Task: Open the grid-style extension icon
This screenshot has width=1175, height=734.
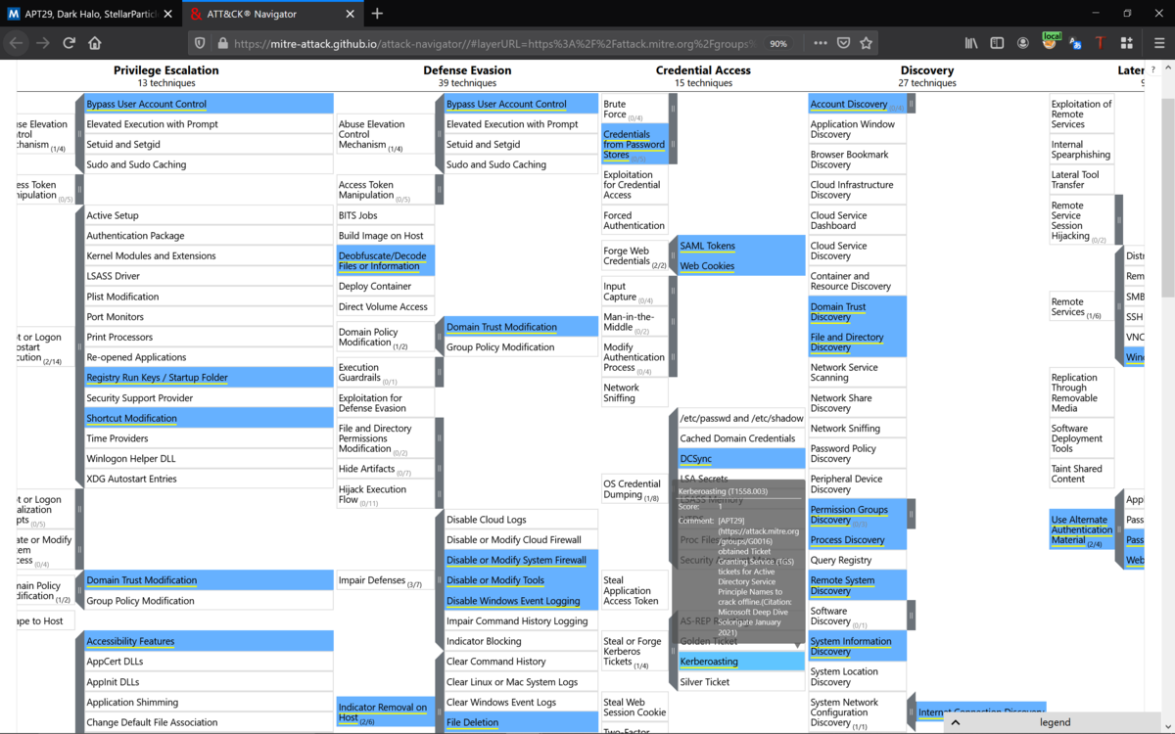Action: click(1127, 43)
